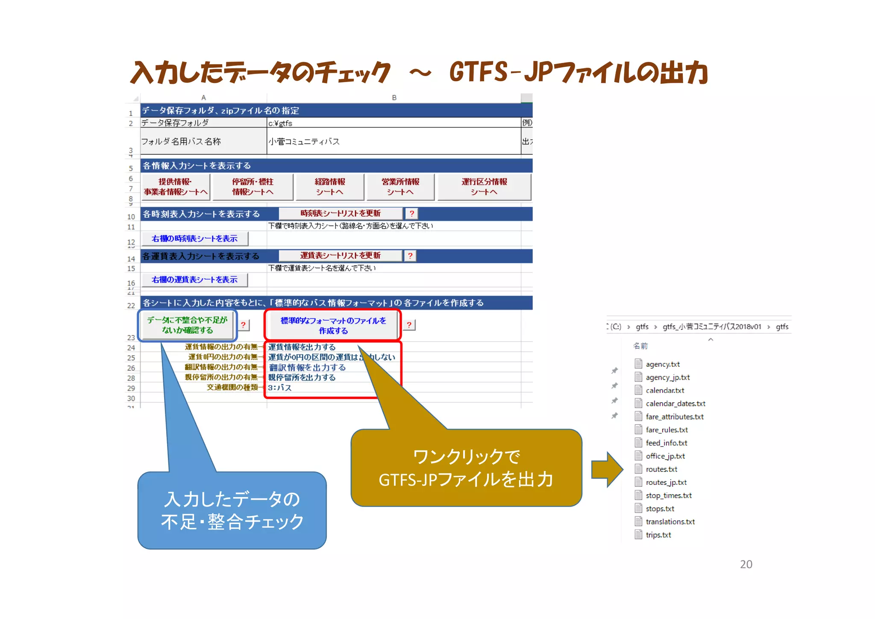Click データに不整合や不足がないか確認する button
Viewport: 875px width, 619px height.
click(x=187, y=325)
